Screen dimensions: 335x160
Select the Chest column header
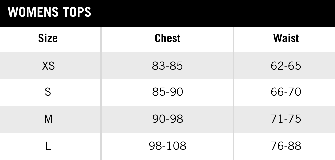coord(167,38)
